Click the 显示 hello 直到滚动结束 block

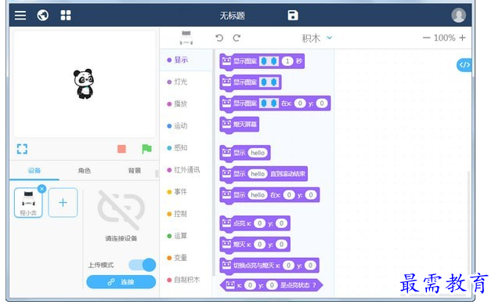(x=264, y=174)
